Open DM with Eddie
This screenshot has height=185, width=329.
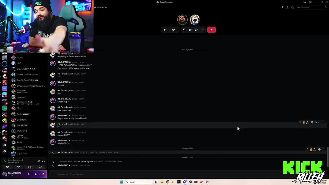(x=28, y=114)
